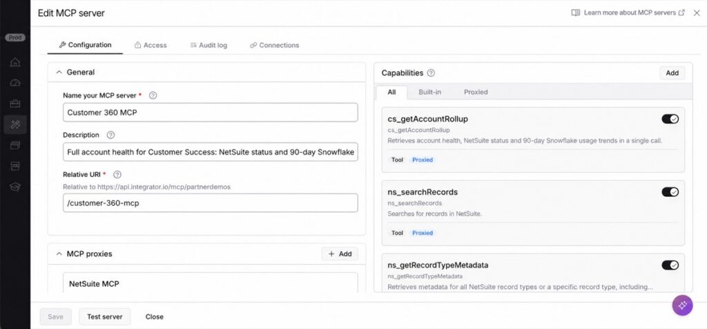The image size is (707, 329).
Task: Click help icon beside Relative URI
Action: 117,174
